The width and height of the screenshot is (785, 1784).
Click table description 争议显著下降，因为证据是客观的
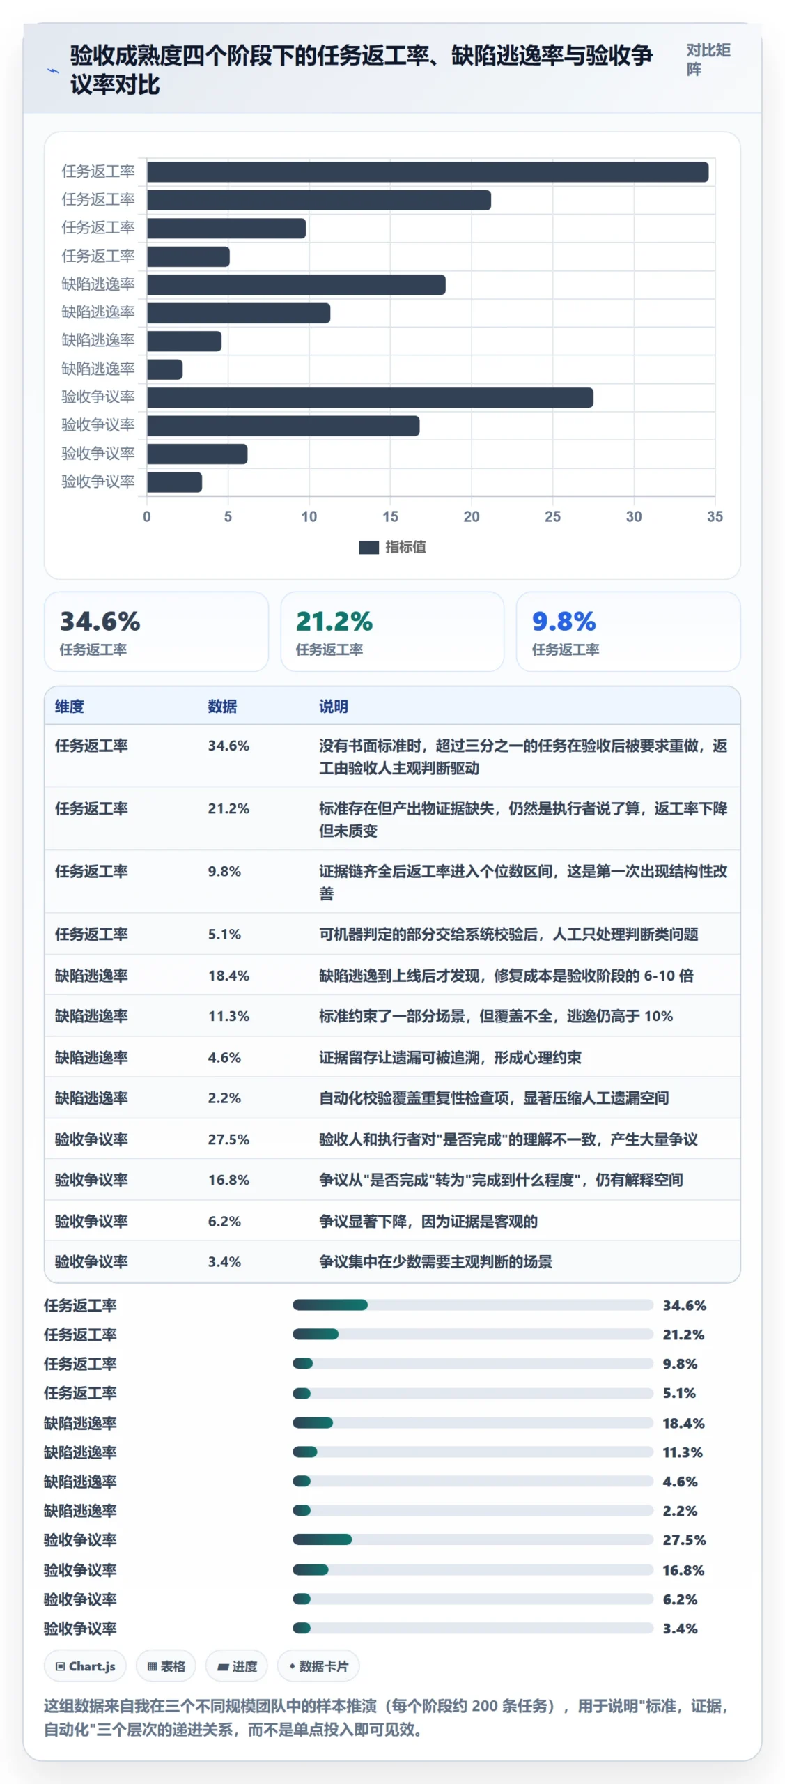coord(428,1222)
